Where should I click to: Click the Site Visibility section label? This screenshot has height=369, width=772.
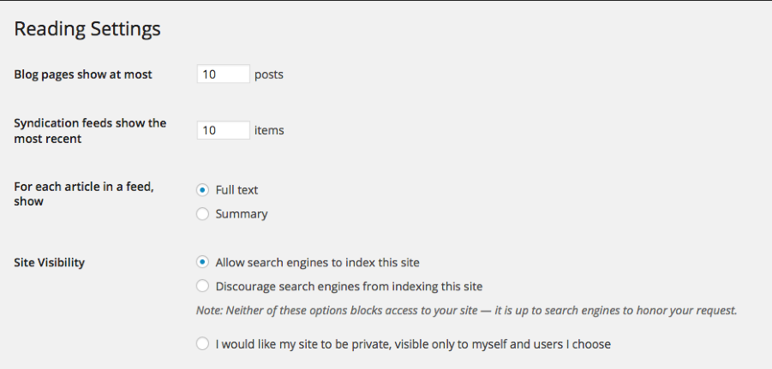coord(50,263)
